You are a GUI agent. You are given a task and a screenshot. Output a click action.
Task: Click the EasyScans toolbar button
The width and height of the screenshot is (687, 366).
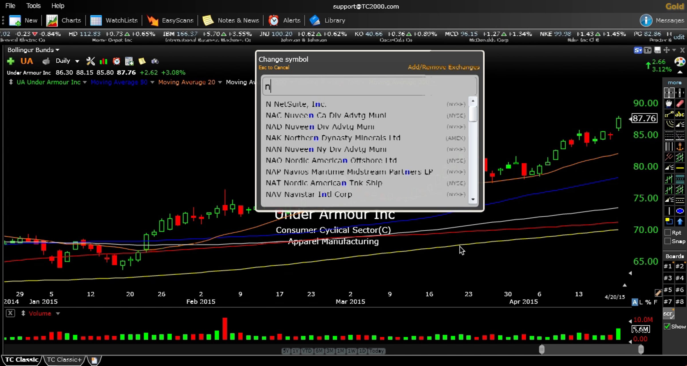(x=170, y=20)
